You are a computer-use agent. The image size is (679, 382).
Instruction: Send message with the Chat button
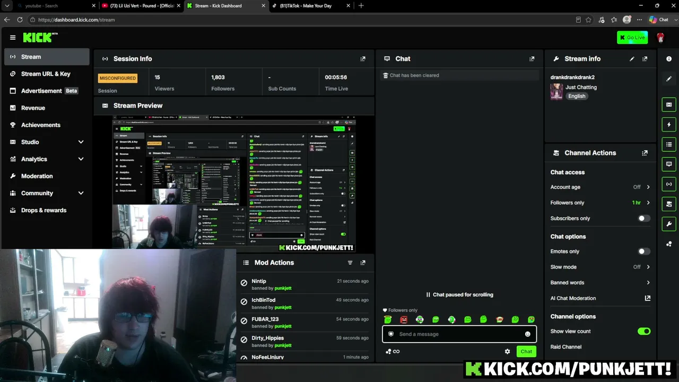pyautogui.click(x=526, y=351)
